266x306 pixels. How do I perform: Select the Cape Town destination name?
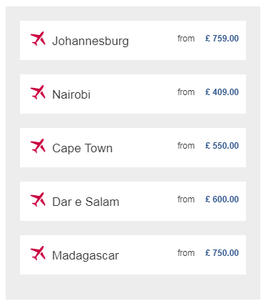82,149
